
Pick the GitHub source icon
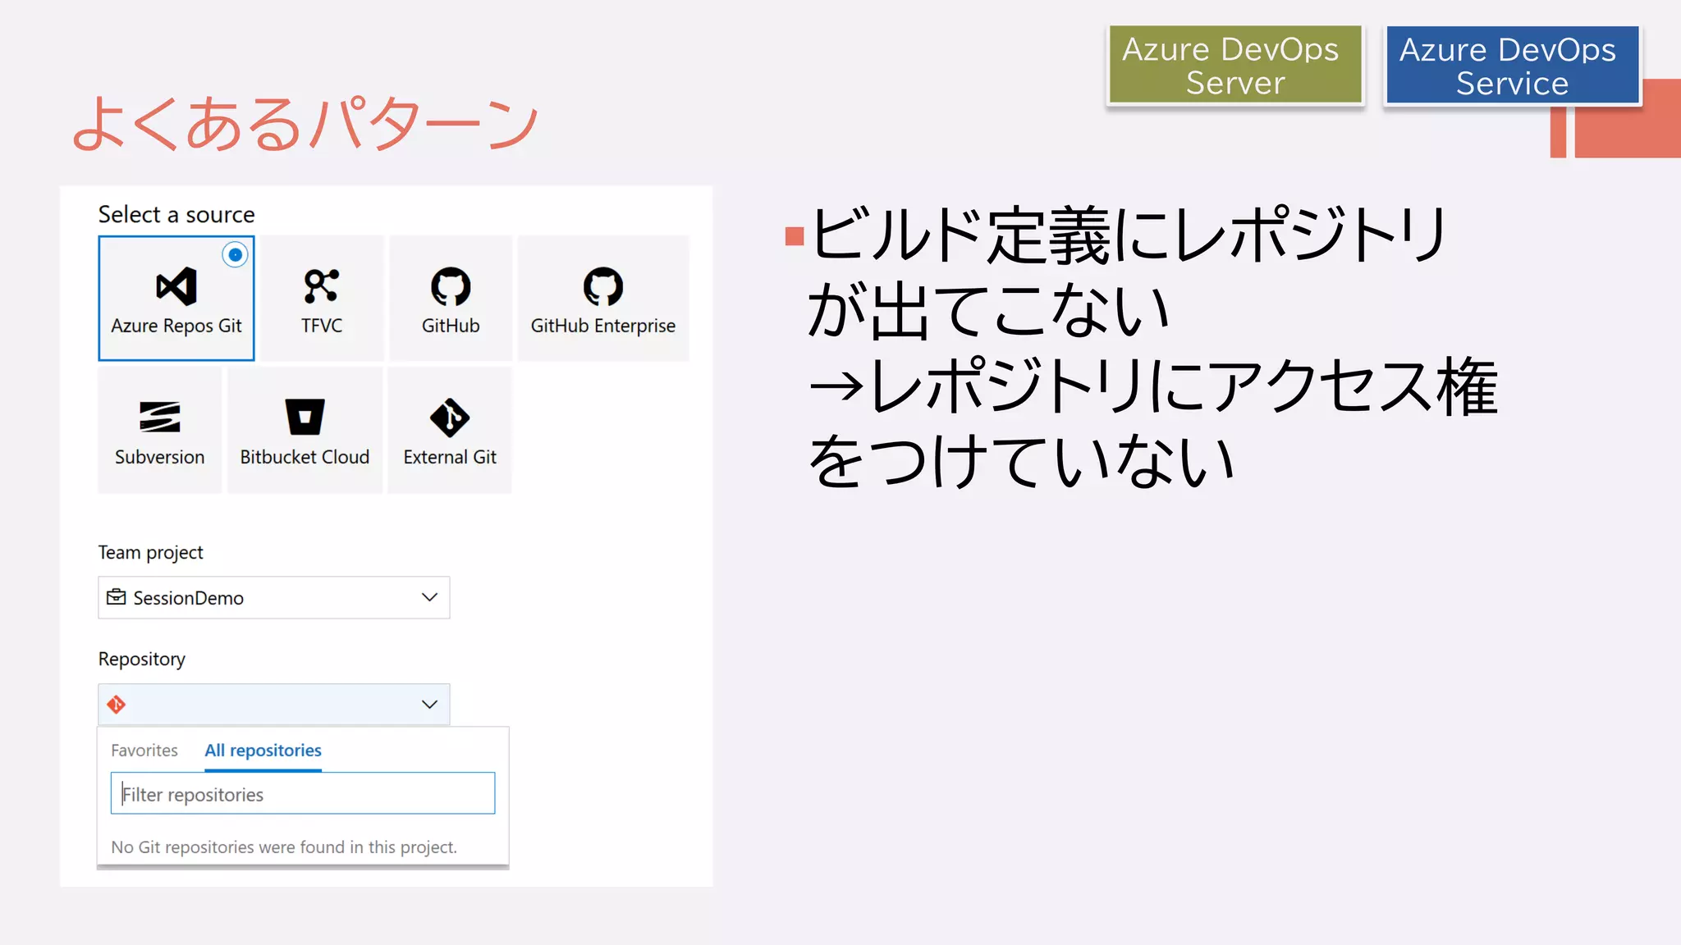point(451,286)
